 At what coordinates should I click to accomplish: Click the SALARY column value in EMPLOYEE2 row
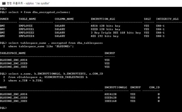[60, 33]
